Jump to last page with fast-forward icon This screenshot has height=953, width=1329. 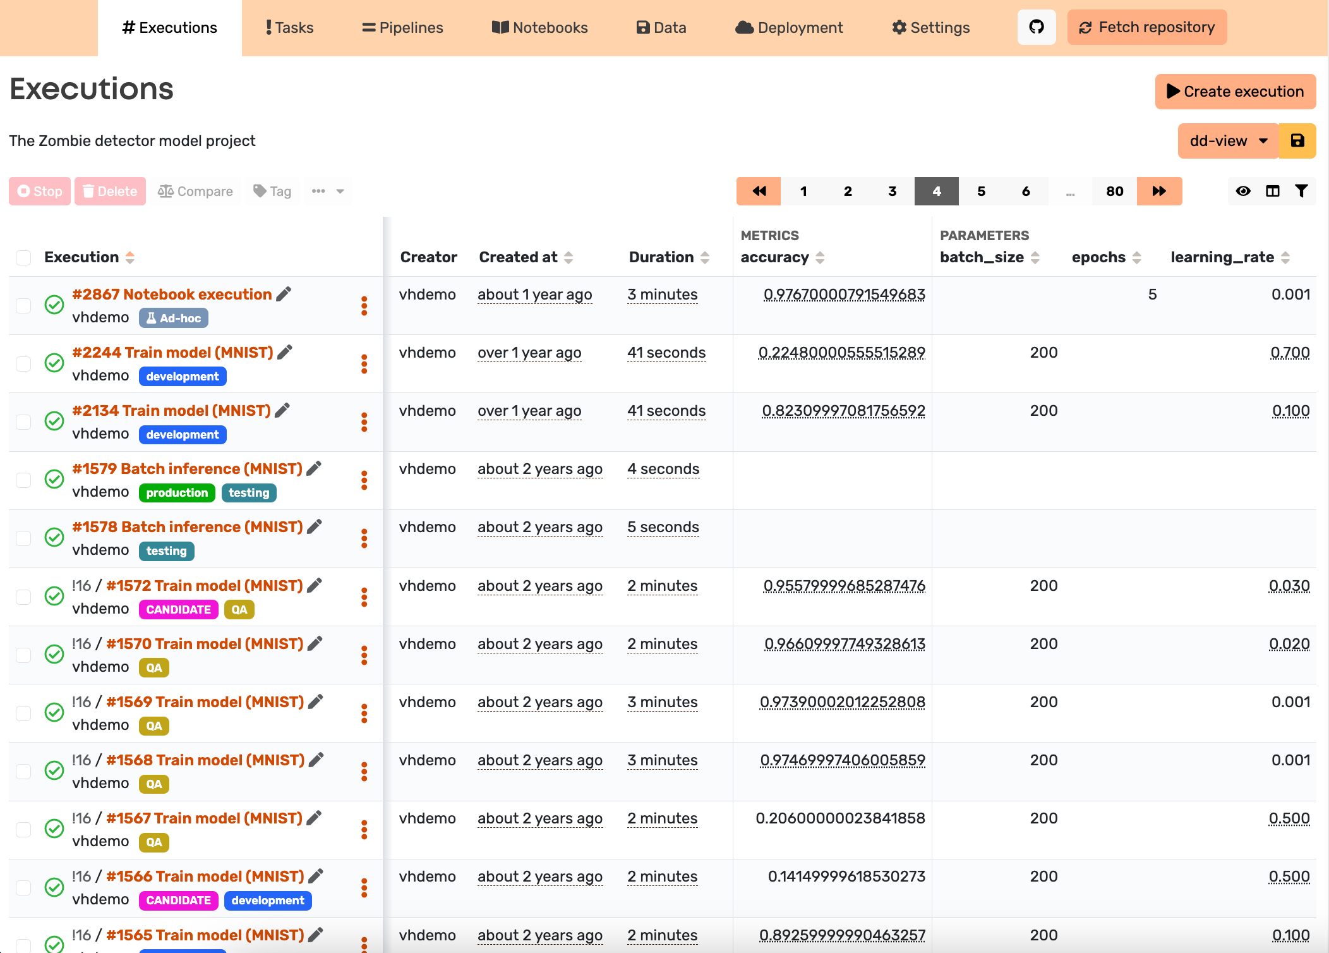[1158, 191]
